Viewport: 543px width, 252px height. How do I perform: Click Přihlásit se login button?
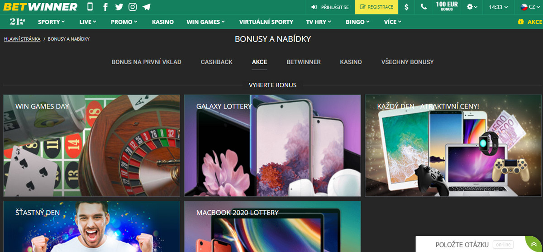click(330, 7)
